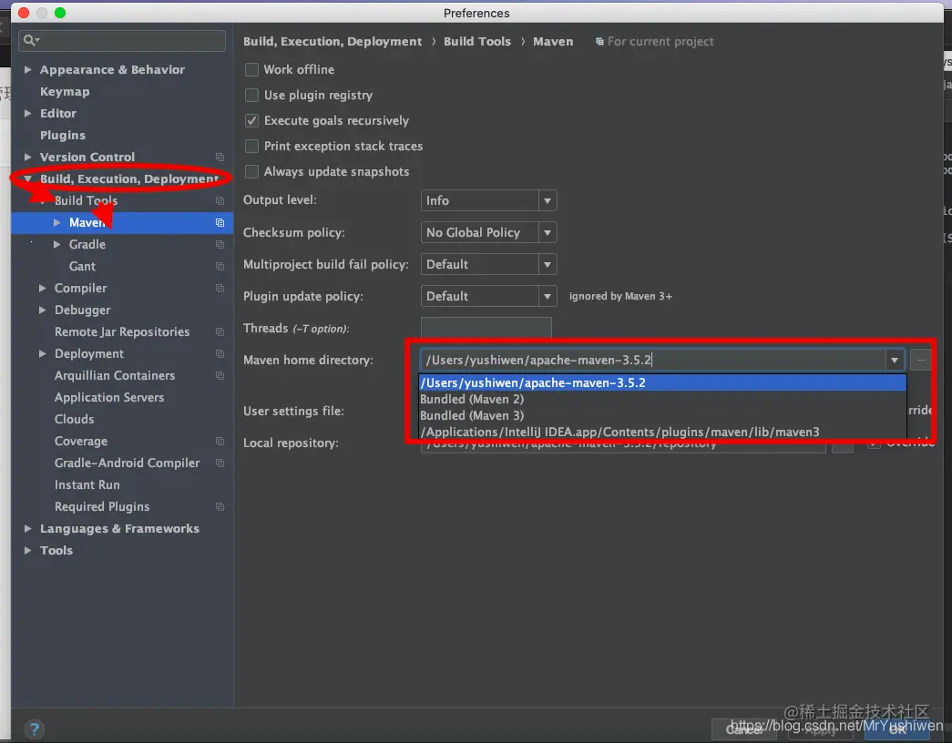Enable Print exception stack traces
Viewport: 952px width, 743px height.
pyautogui.click(x=251, y=147)
